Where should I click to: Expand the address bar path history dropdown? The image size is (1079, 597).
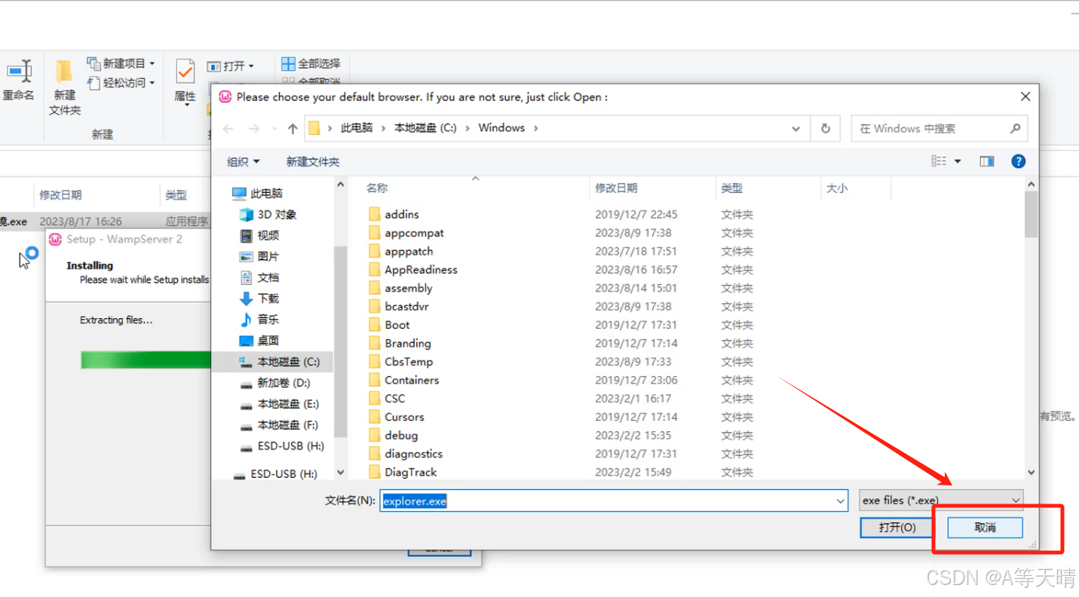tap(795, 129)
